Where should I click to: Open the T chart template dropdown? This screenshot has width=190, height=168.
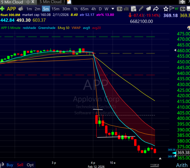coord(120,9)
